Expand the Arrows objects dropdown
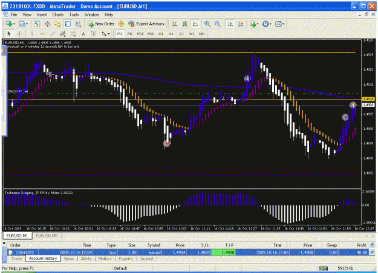Viewport: 378px width, 273px height. click(x=108, y=34)
